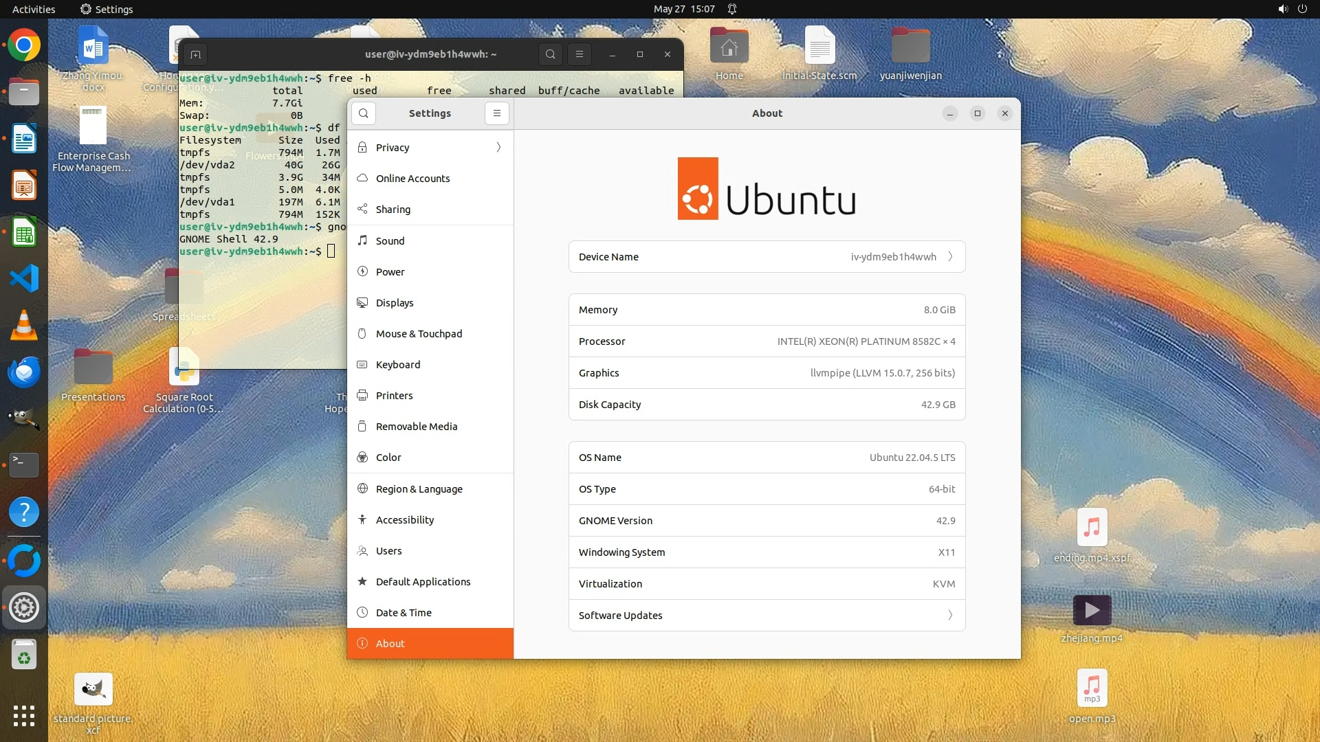
Task: Open the notification bell in top bar
Action: pos(732,9)
